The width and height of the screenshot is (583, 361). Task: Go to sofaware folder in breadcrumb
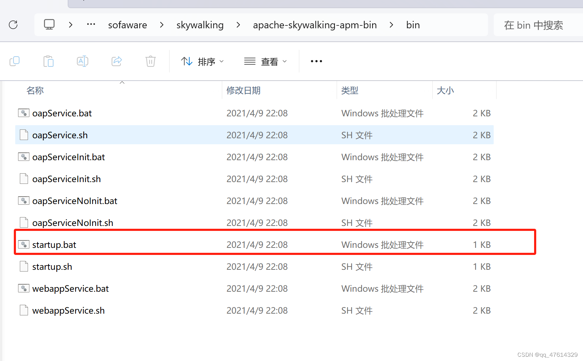click(x=128, y=25)
